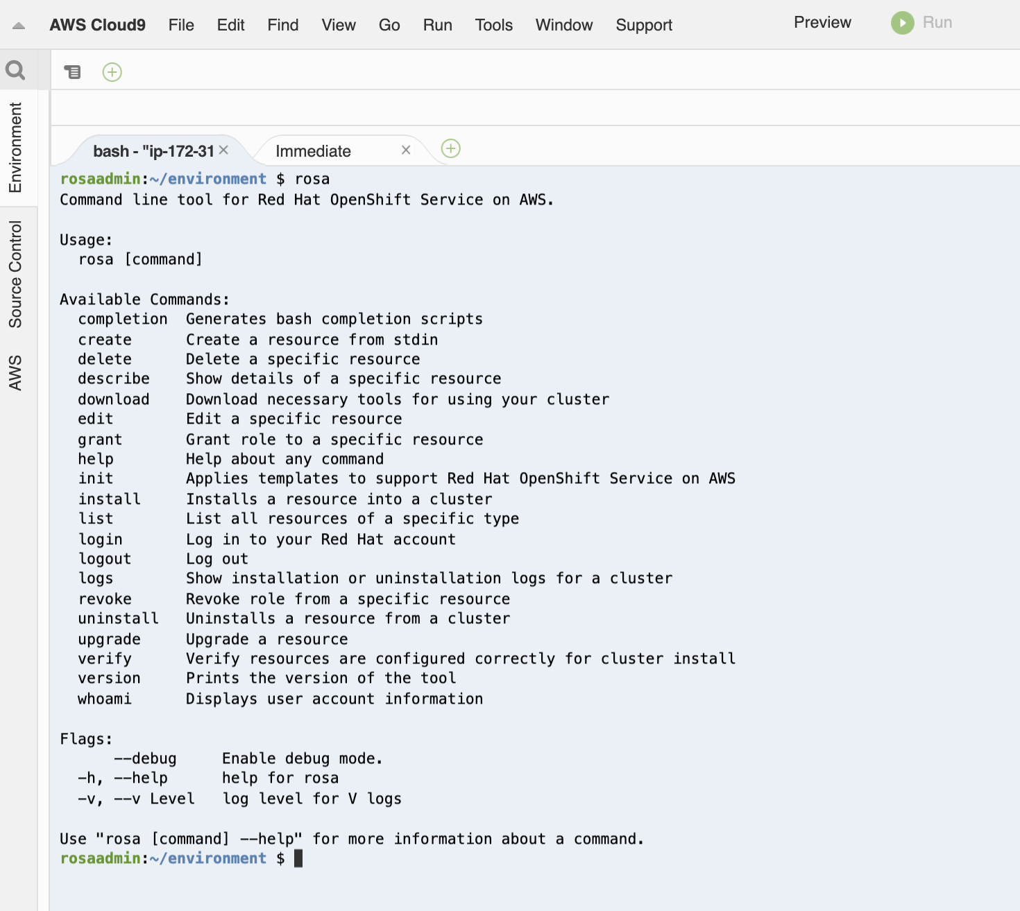The height and width of the screenshot is (911, 1020).
Task: Click the 'init' command name
Action: (x=96, y=478)
